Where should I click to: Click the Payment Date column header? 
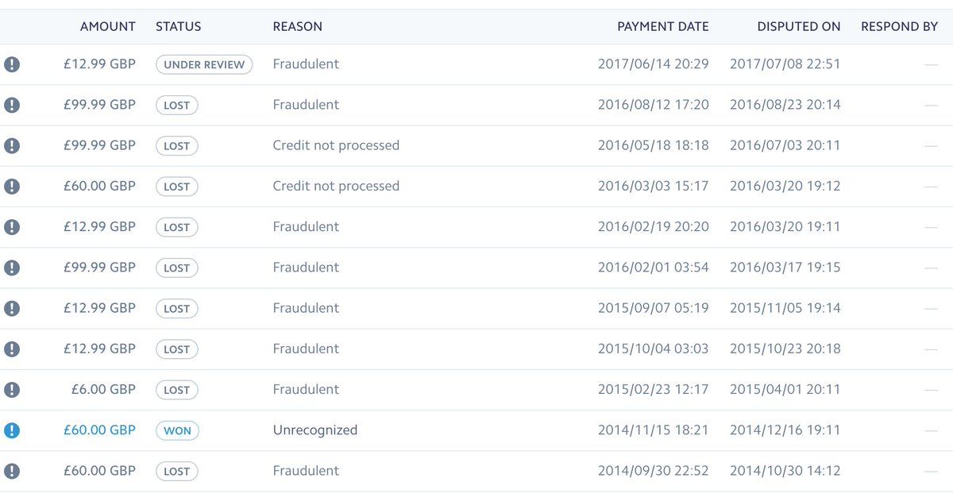662,26
